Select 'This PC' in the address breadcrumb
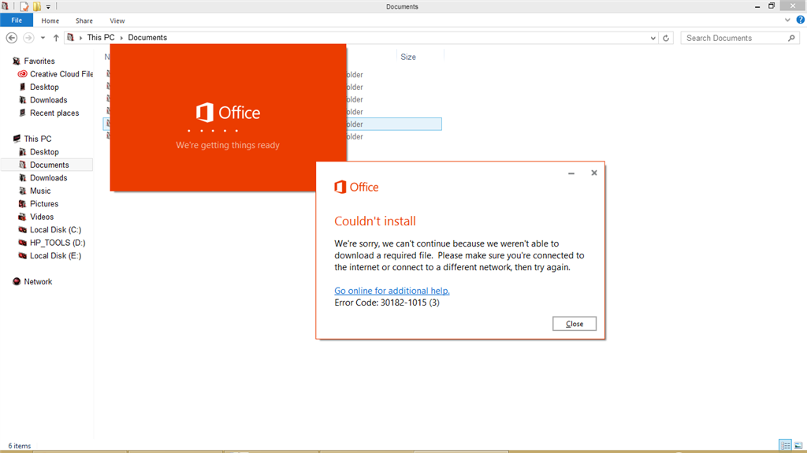 (x=101, y=38)
